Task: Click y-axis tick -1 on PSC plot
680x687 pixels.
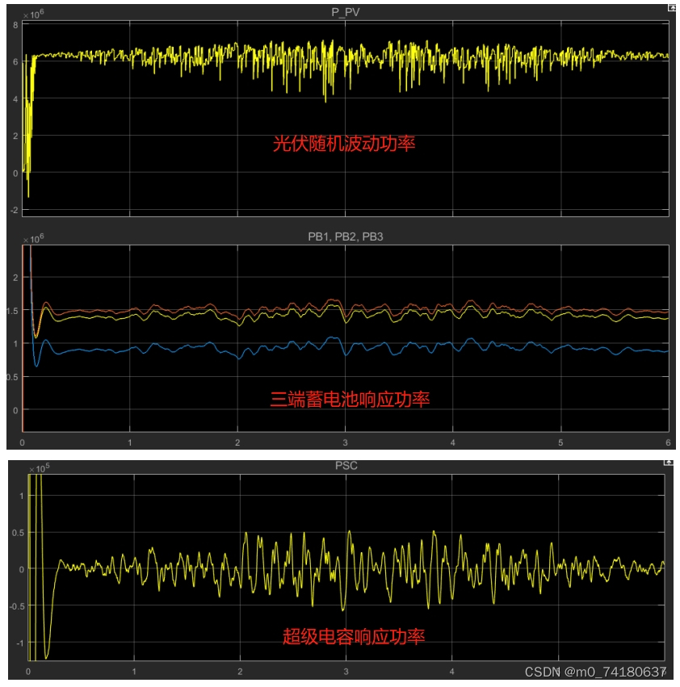Action: pos(19,643)
